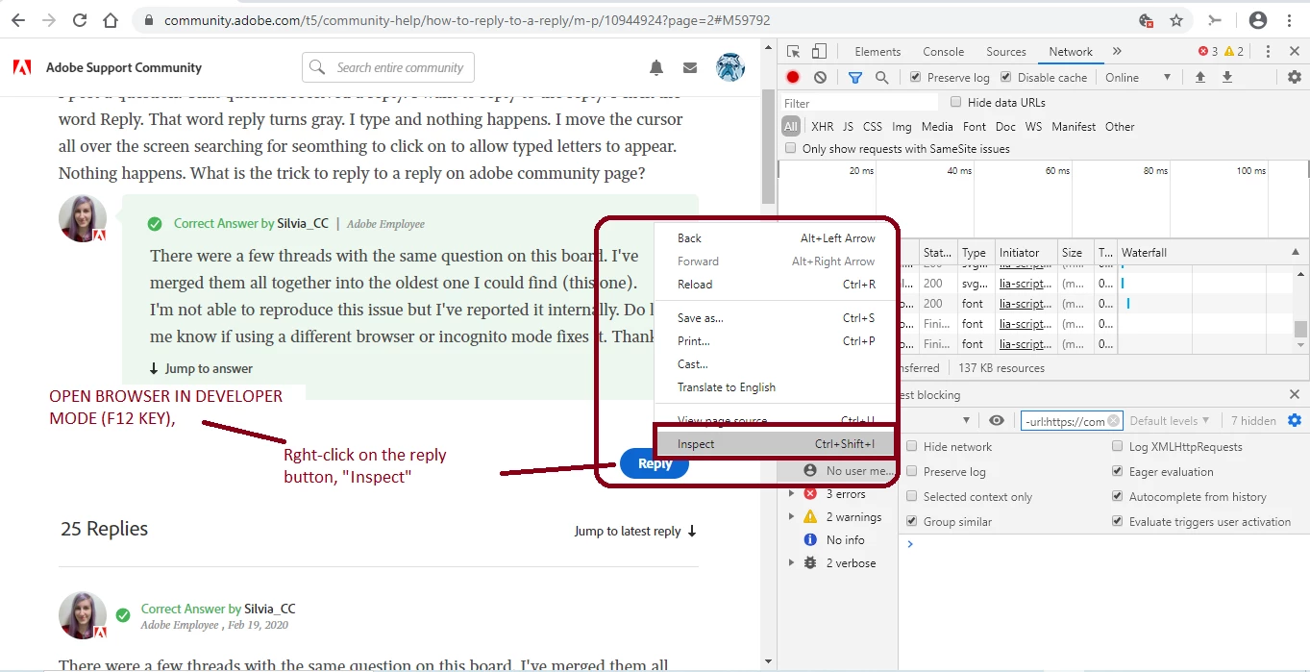Click the browser forward arrow
This screenshot has width=1310, height=672.
coord(49,20)
